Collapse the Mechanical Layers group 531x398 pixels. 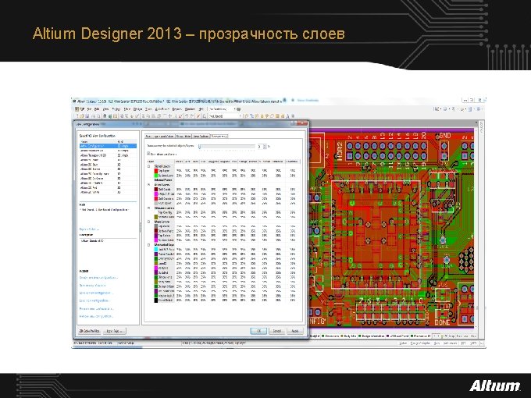[x=148, y=245]
